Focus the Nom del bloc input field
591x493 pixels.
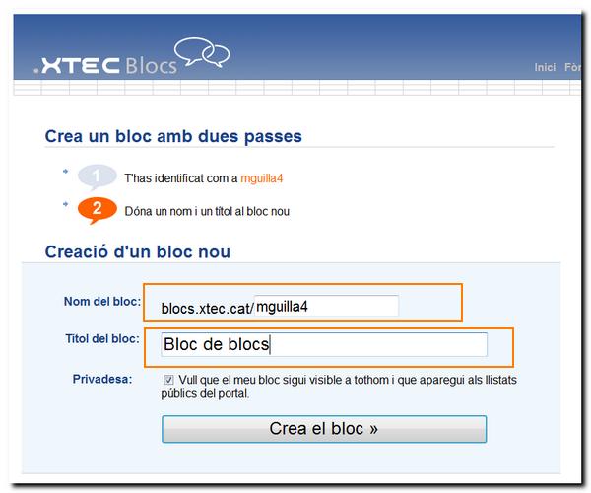pyautogui.click(x=325, y=306)
